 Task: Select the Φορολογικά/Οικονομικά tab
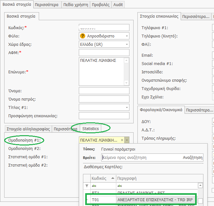click(161, 110)
